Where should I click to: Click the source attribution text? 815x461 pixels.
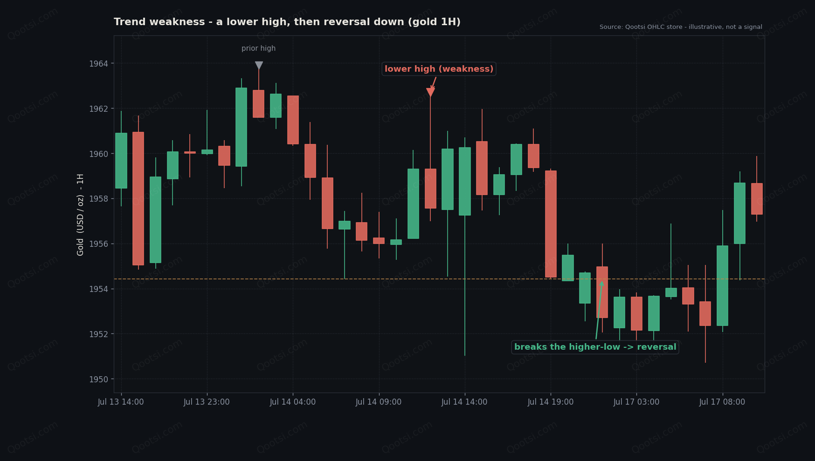pyautogui.click(x=681, y=27)
